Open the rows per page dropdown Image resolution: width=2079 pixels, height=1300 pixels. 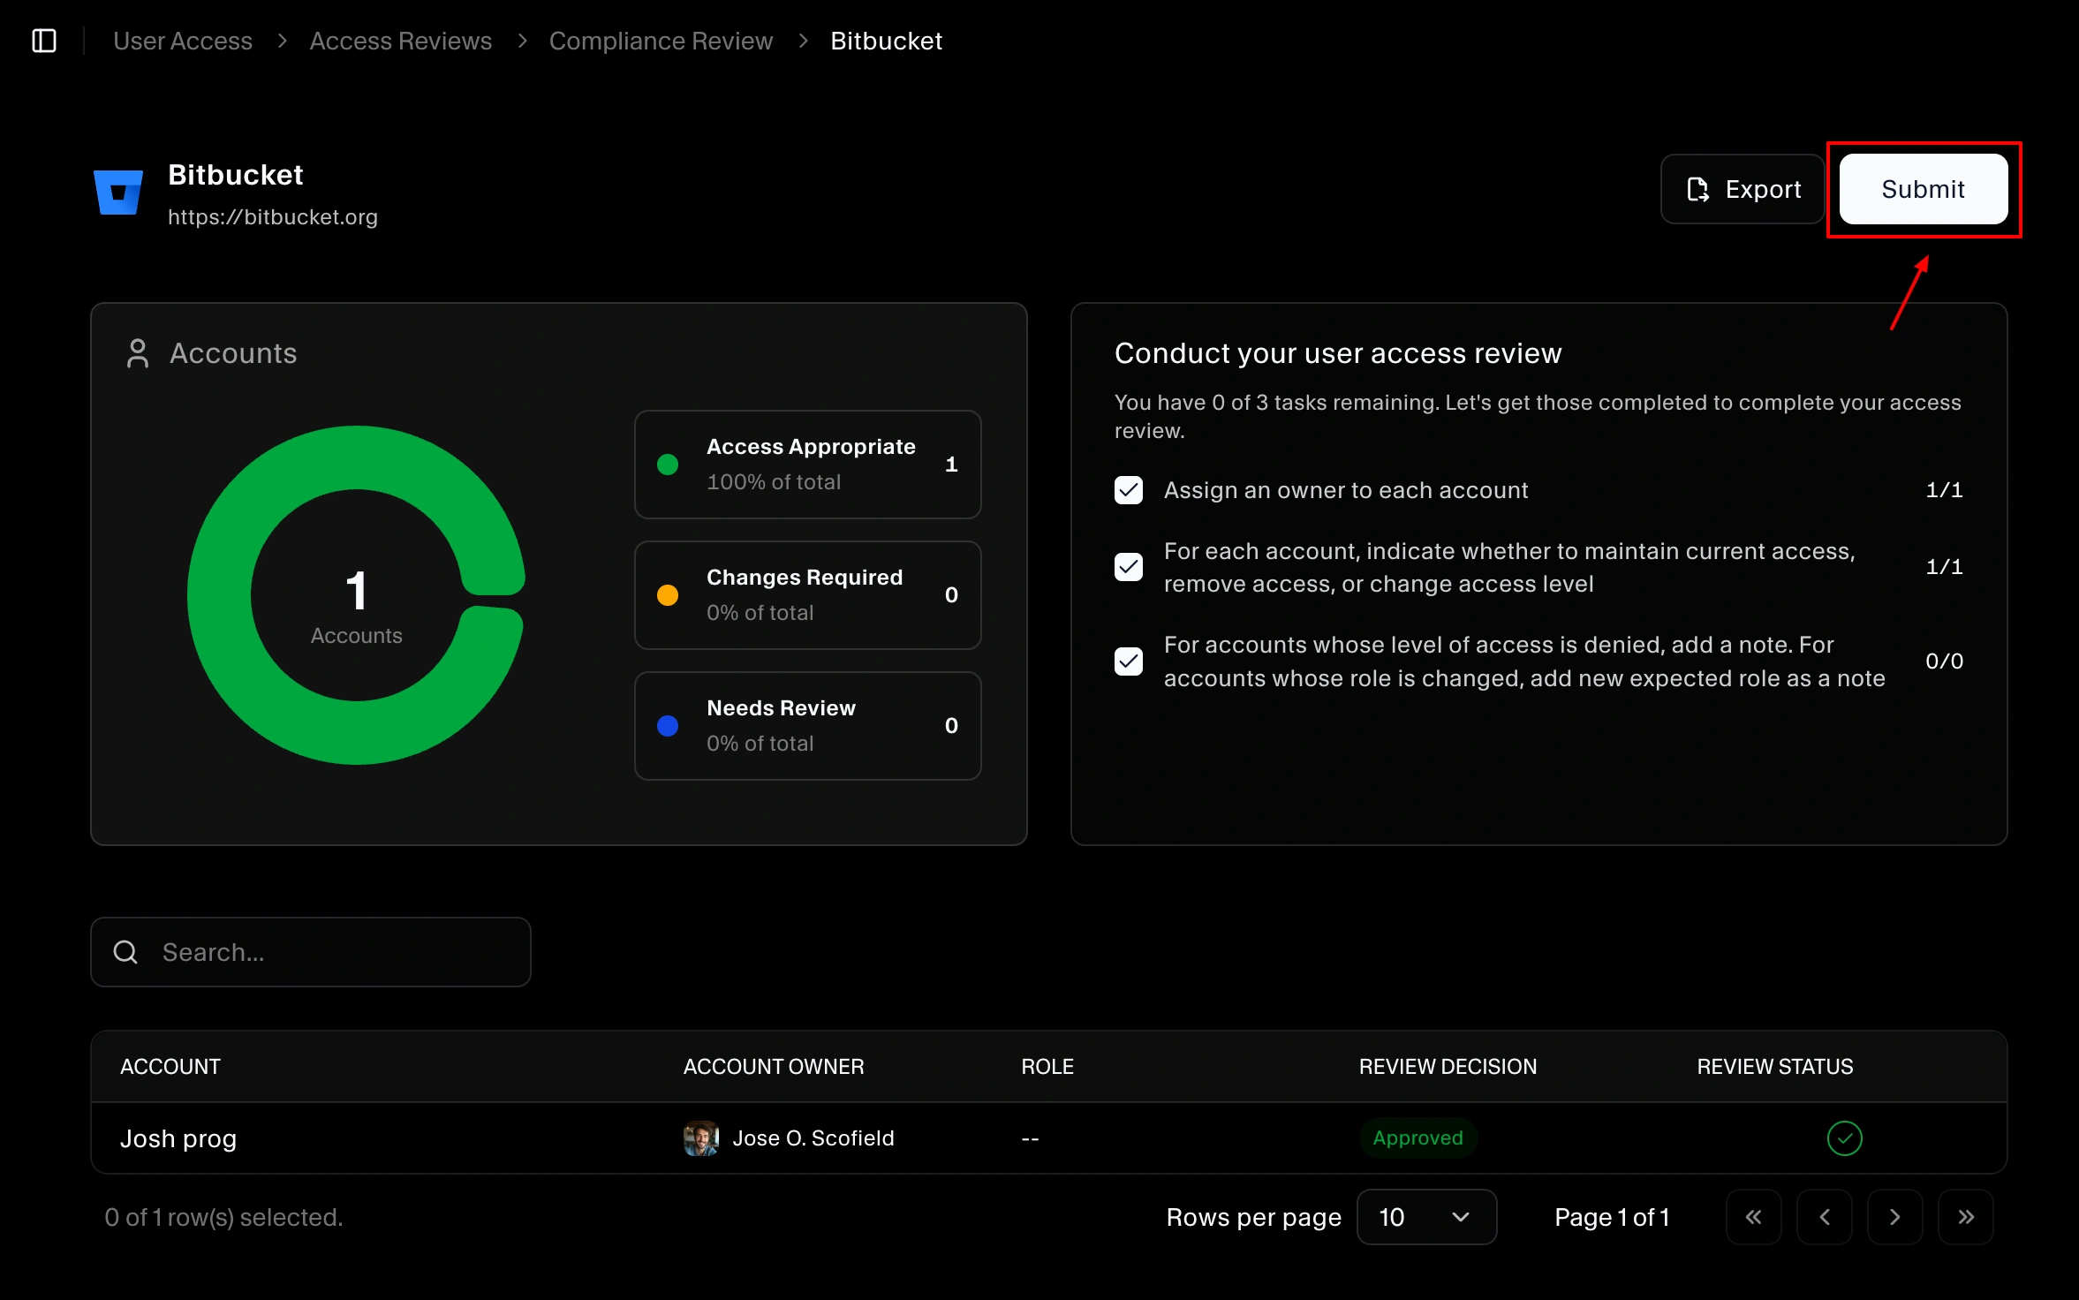point(1425,1217)
